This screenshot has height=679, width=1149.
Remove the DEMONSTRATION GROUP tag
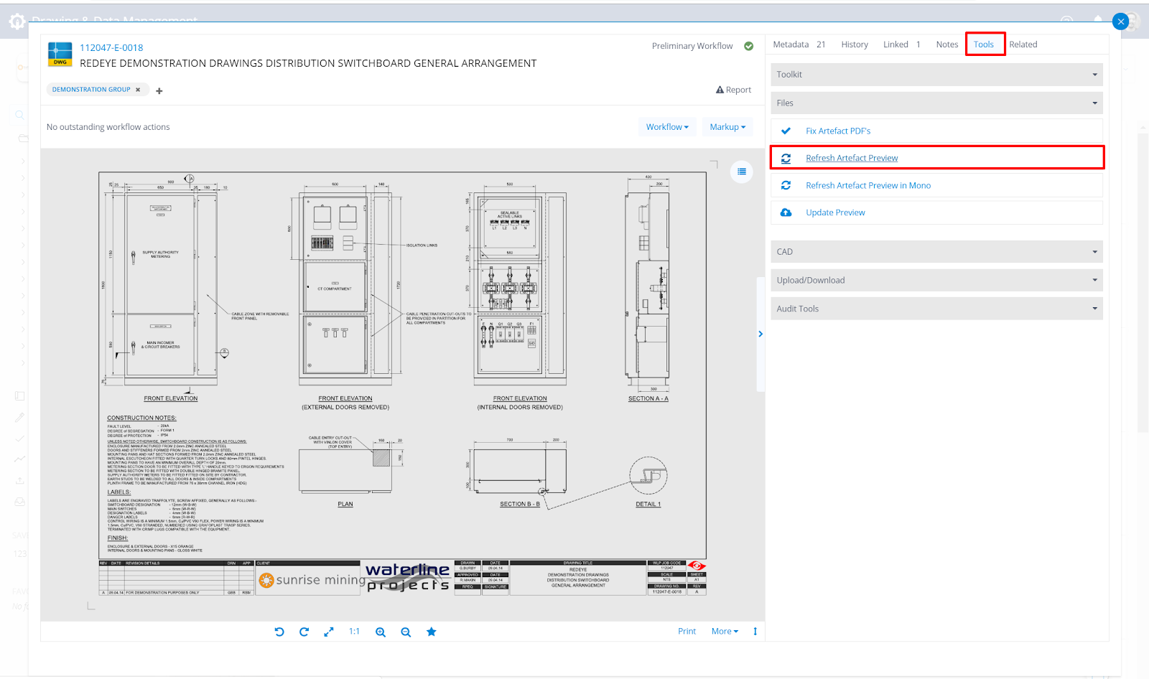[138, 90]
